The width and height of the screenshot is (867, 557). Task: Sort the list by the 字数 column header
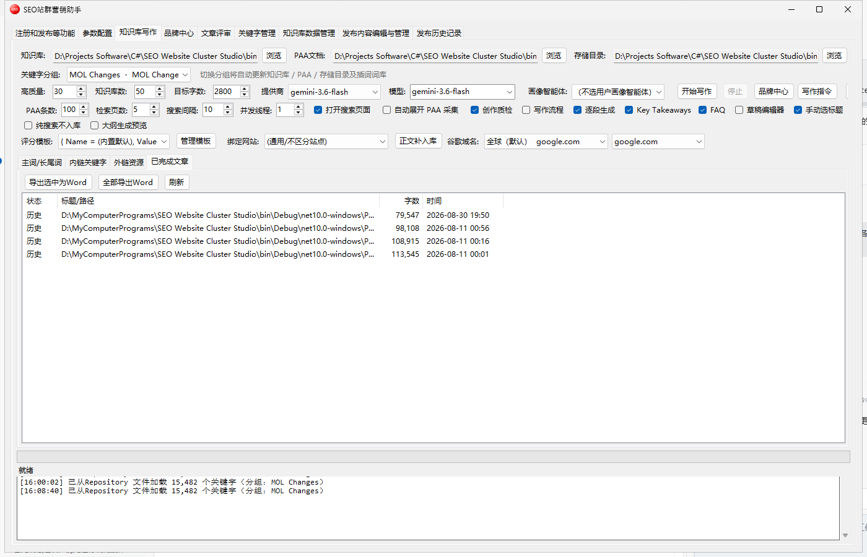401,201
